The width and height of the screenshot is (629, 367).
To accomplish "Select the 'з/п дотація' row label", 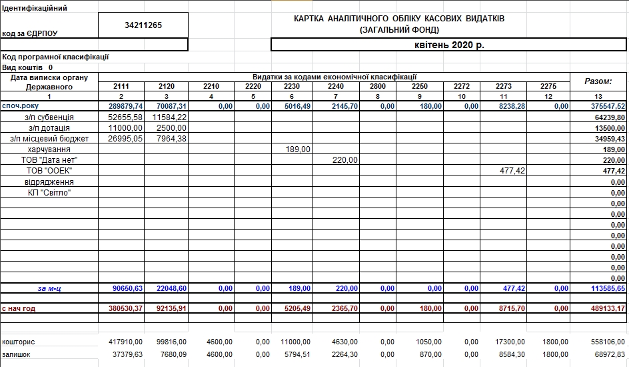I will tap(49, 128).
